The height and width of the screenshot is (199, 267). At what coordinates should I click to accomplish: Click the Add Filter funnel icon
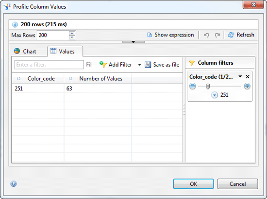pos(103,64)
